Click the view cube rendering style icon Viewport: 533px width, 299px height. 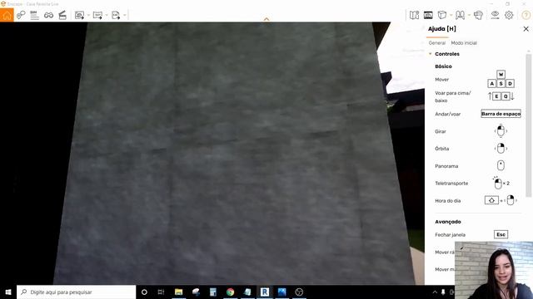coord(442,15)
